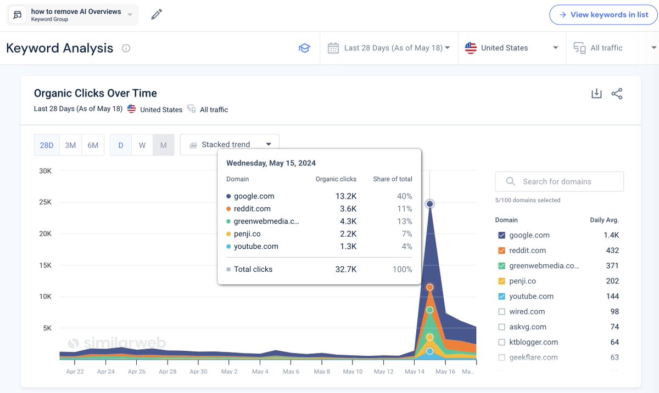
Task: Click the magnifier icon in domain search
Action: pos(511,181)
